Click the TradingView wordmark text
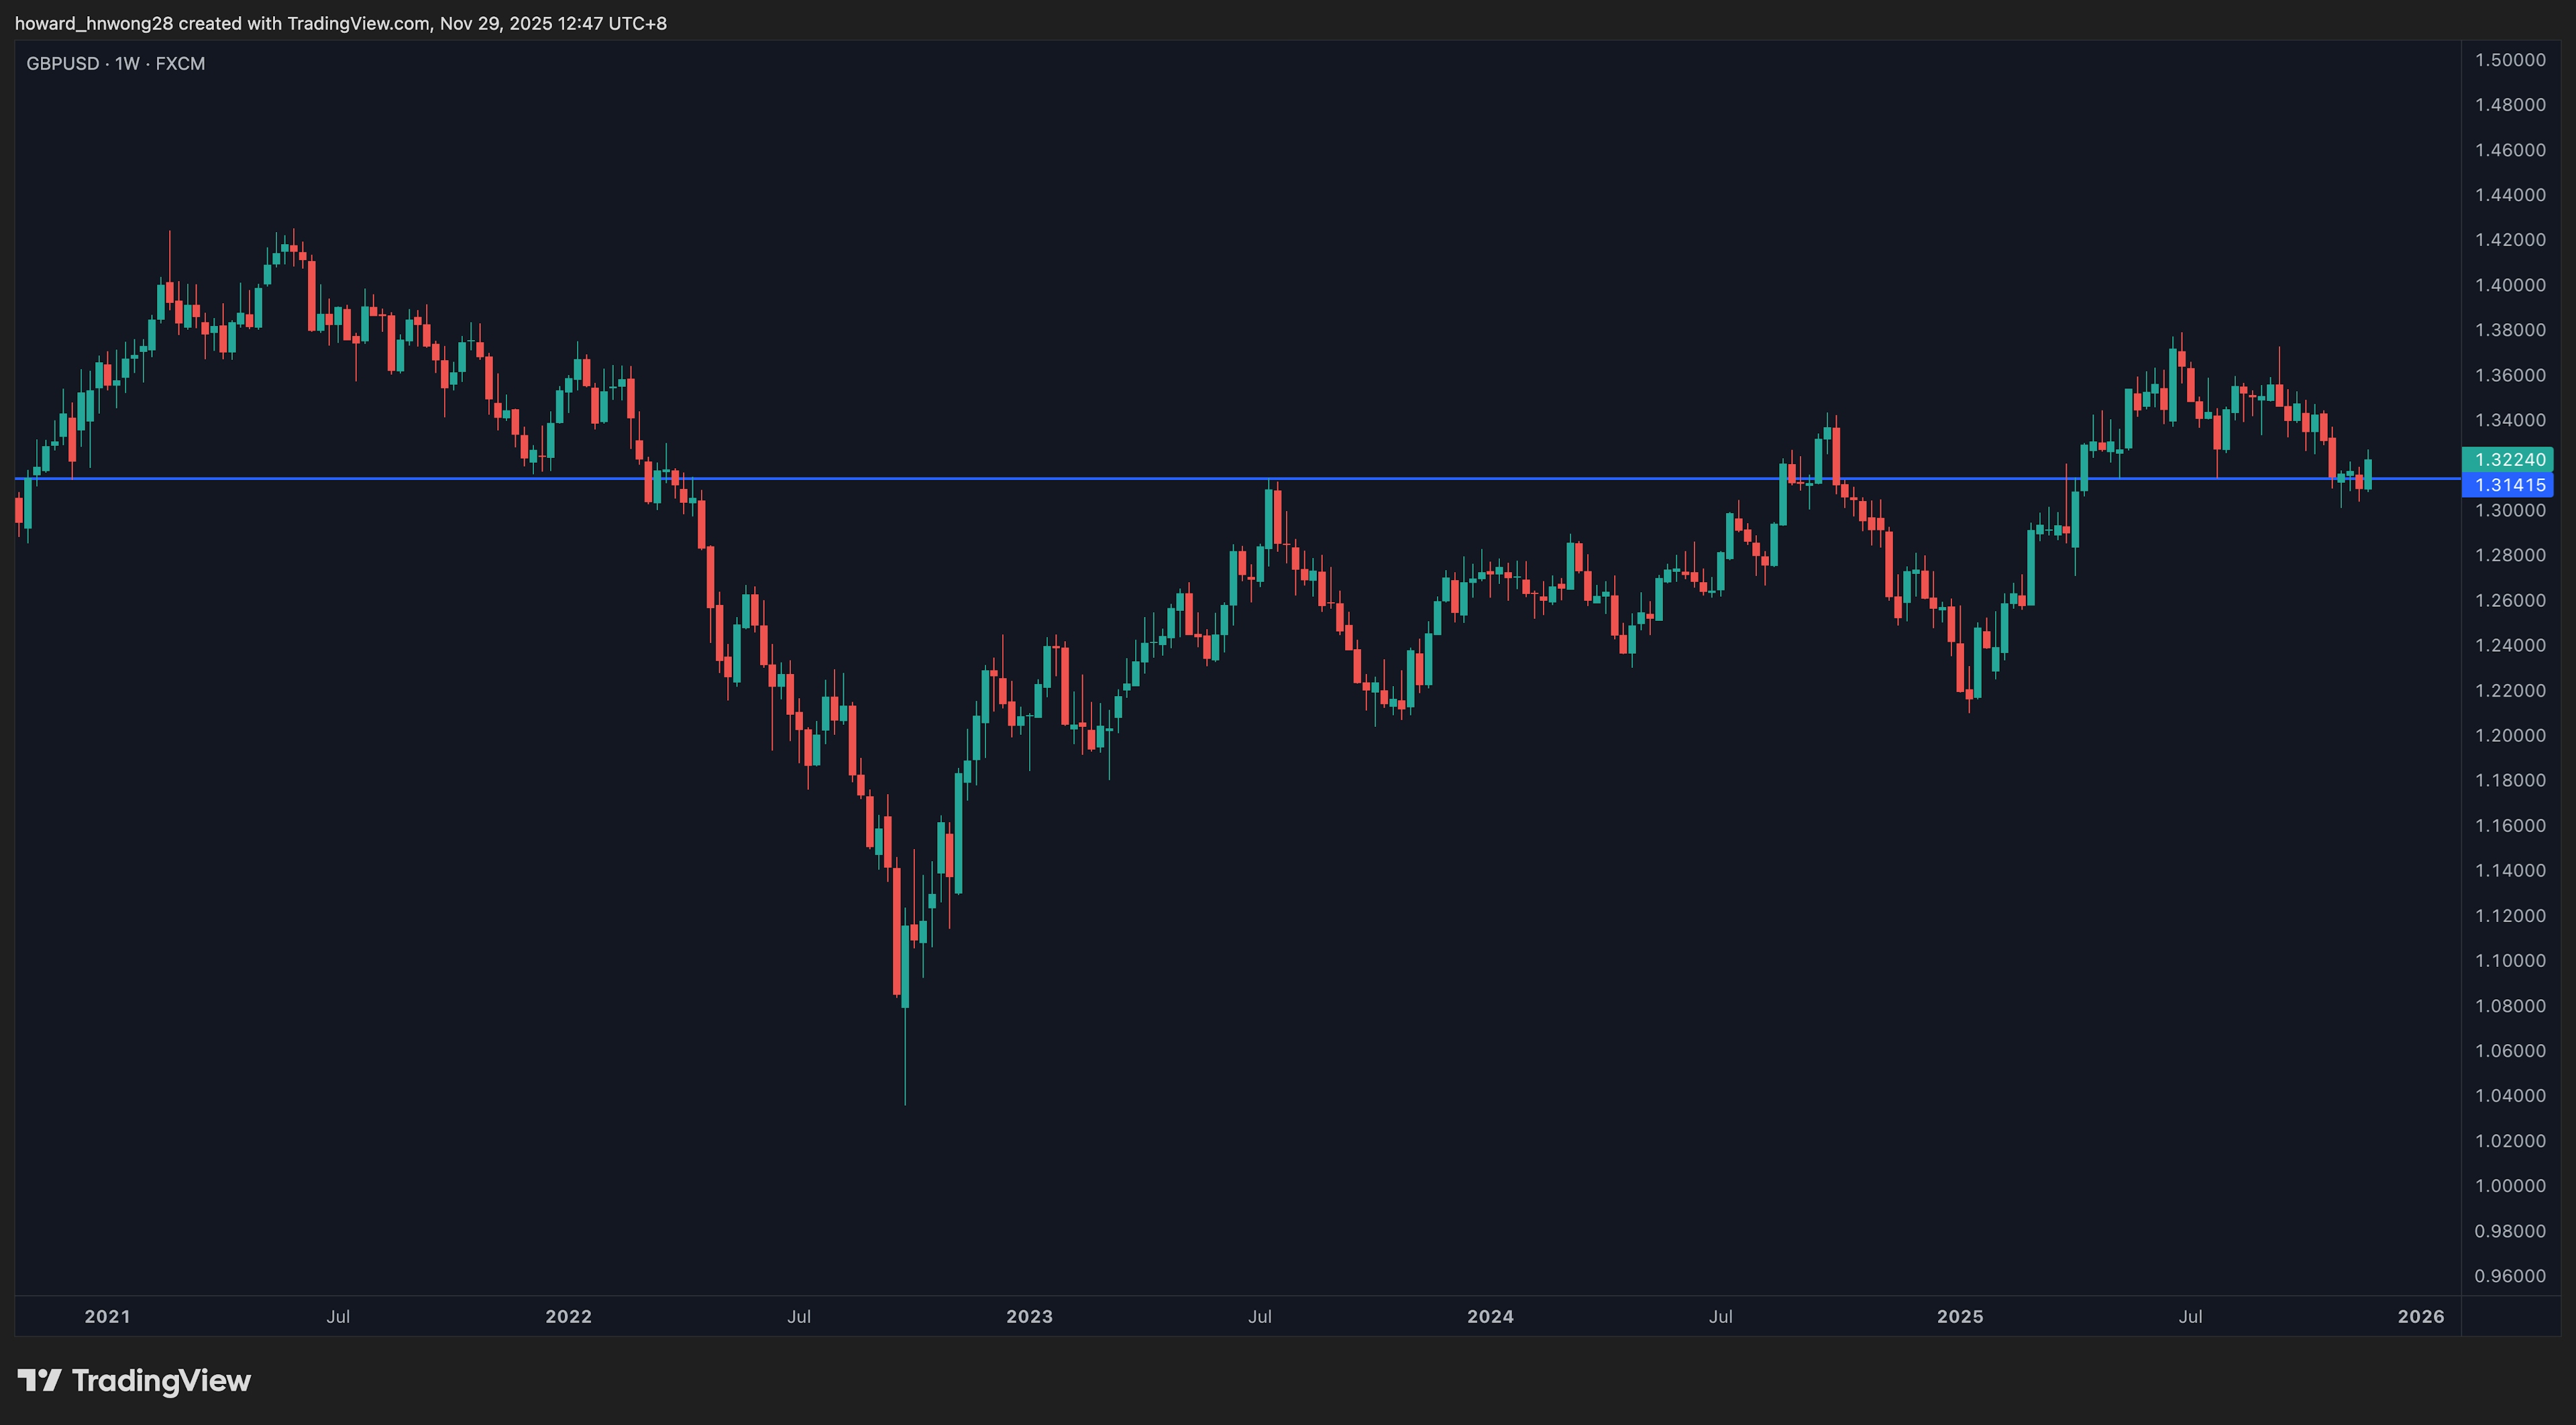Screen dimensions: 2576x1425 click(x=161, y=1380)
